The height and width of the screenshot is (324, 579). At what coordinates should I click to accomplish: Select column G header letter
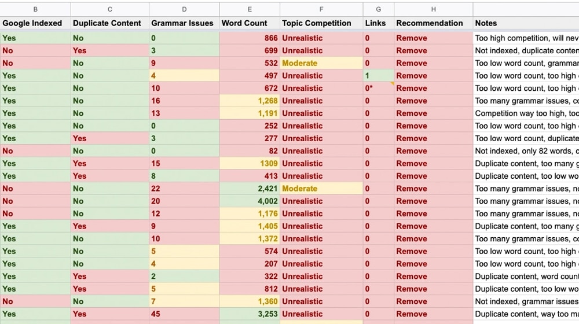pos(379,9)
